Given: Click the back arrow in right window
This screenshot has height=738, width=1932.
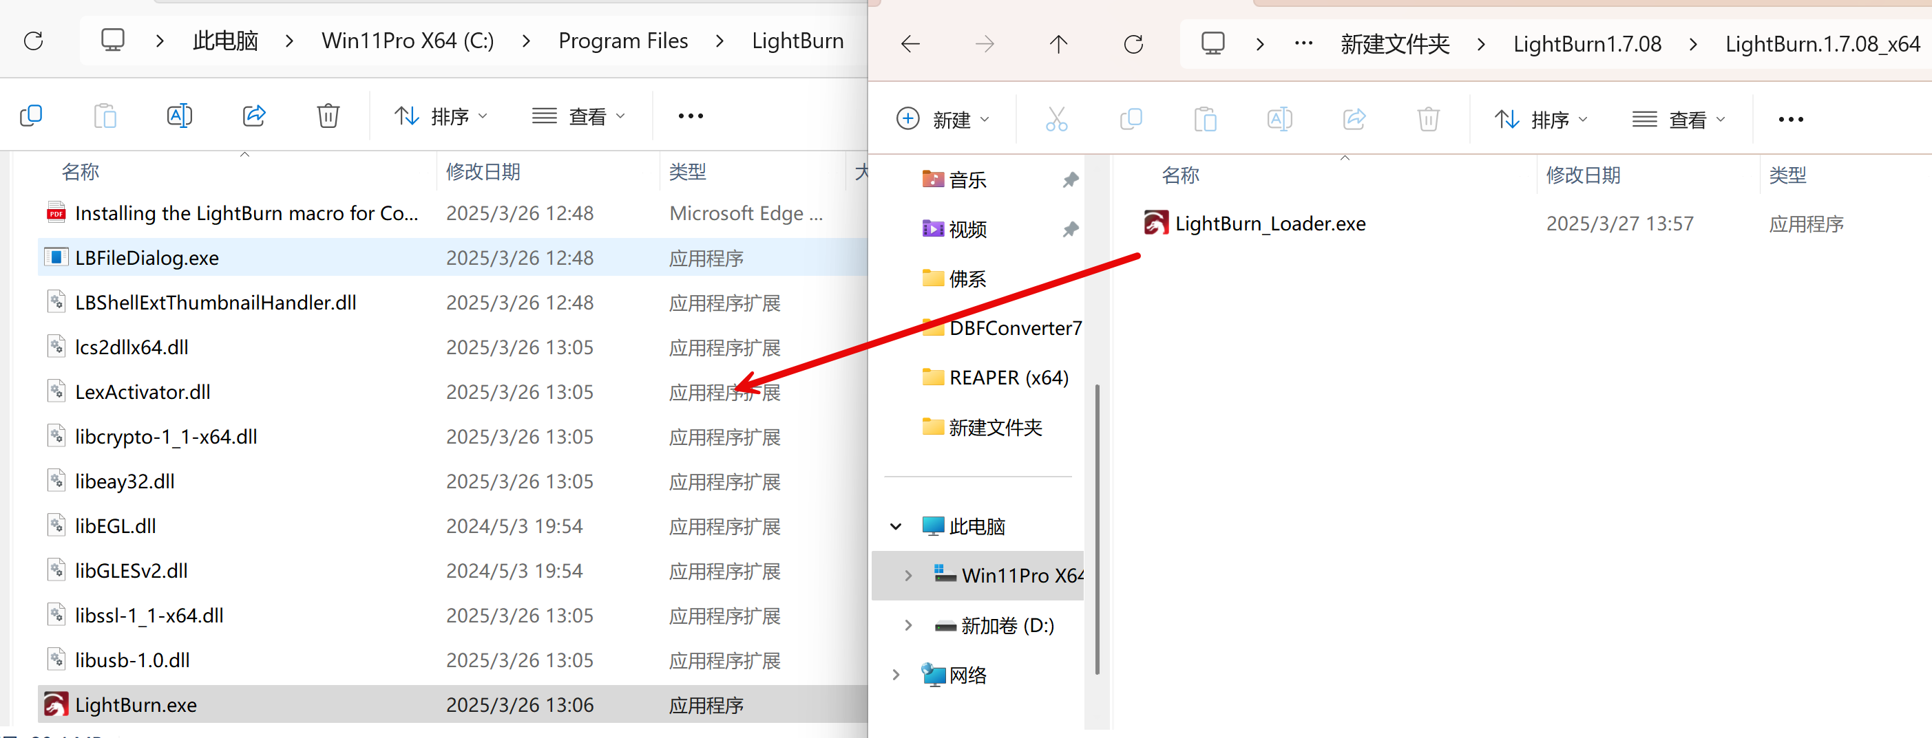Looking at the screenshot, I should tap(910, 44).
